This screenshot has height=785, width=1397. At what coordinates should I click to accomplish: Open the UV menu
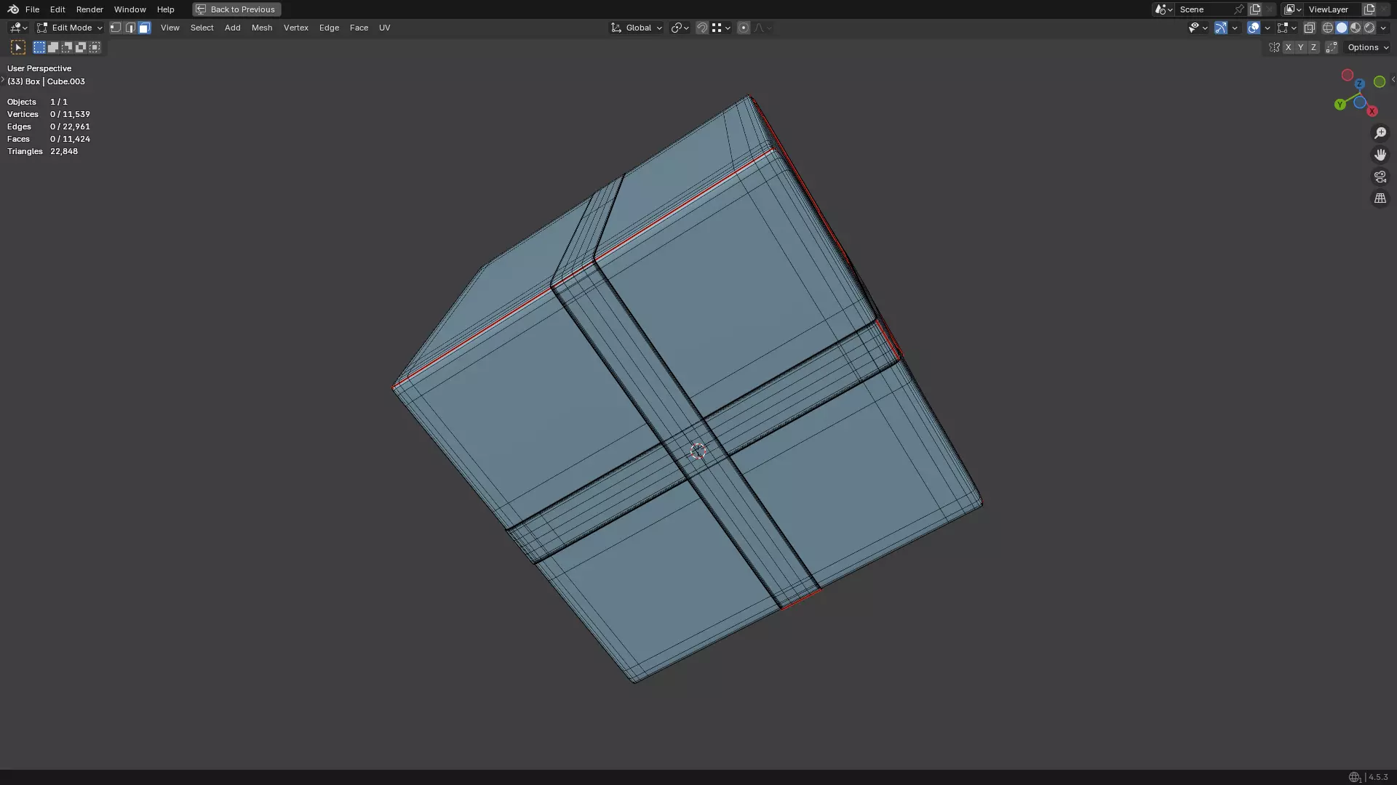tap(384, 28)
